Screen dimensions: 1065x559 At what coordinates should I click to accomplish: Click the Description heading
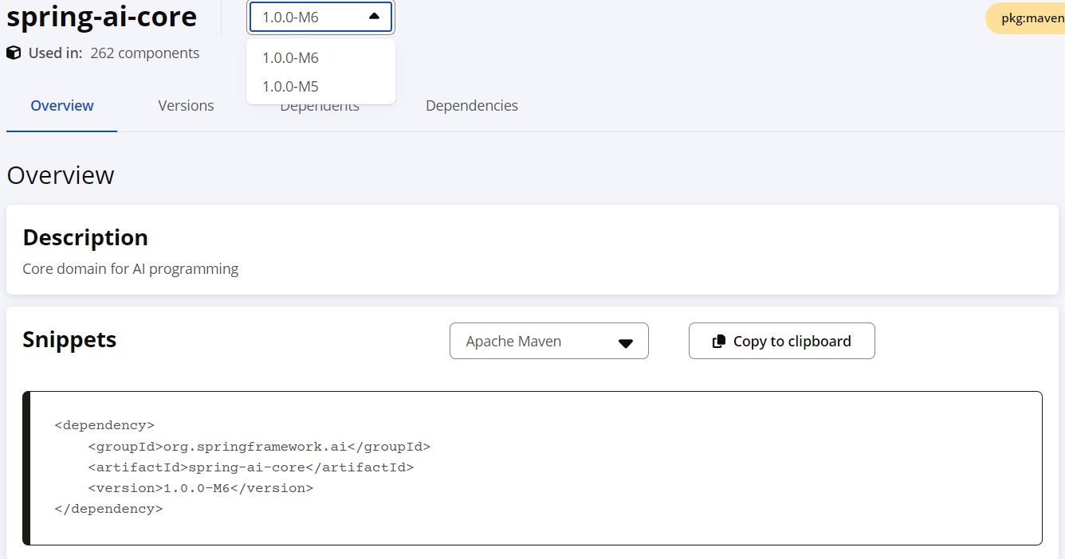click(x=85, y=237)
